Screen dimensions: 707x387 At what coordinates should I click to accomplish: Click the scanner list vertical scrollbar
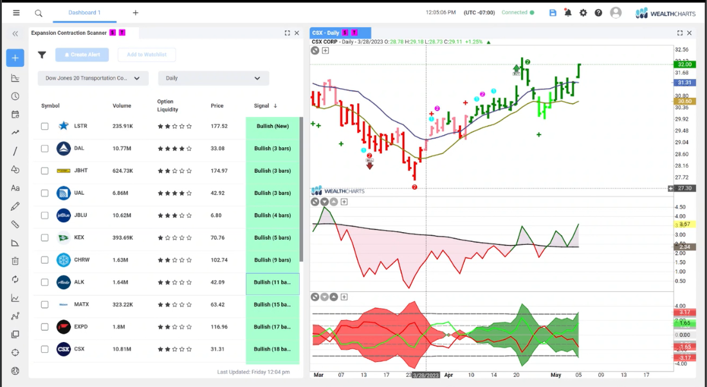click(x=301, y=189)
